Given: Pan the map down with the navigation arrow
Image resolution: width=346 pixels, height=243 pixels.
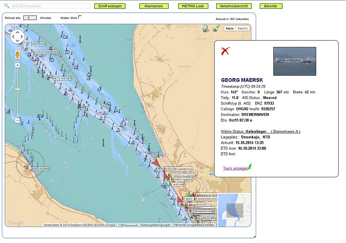Looking at the screenshot, I should pos(17,41).
